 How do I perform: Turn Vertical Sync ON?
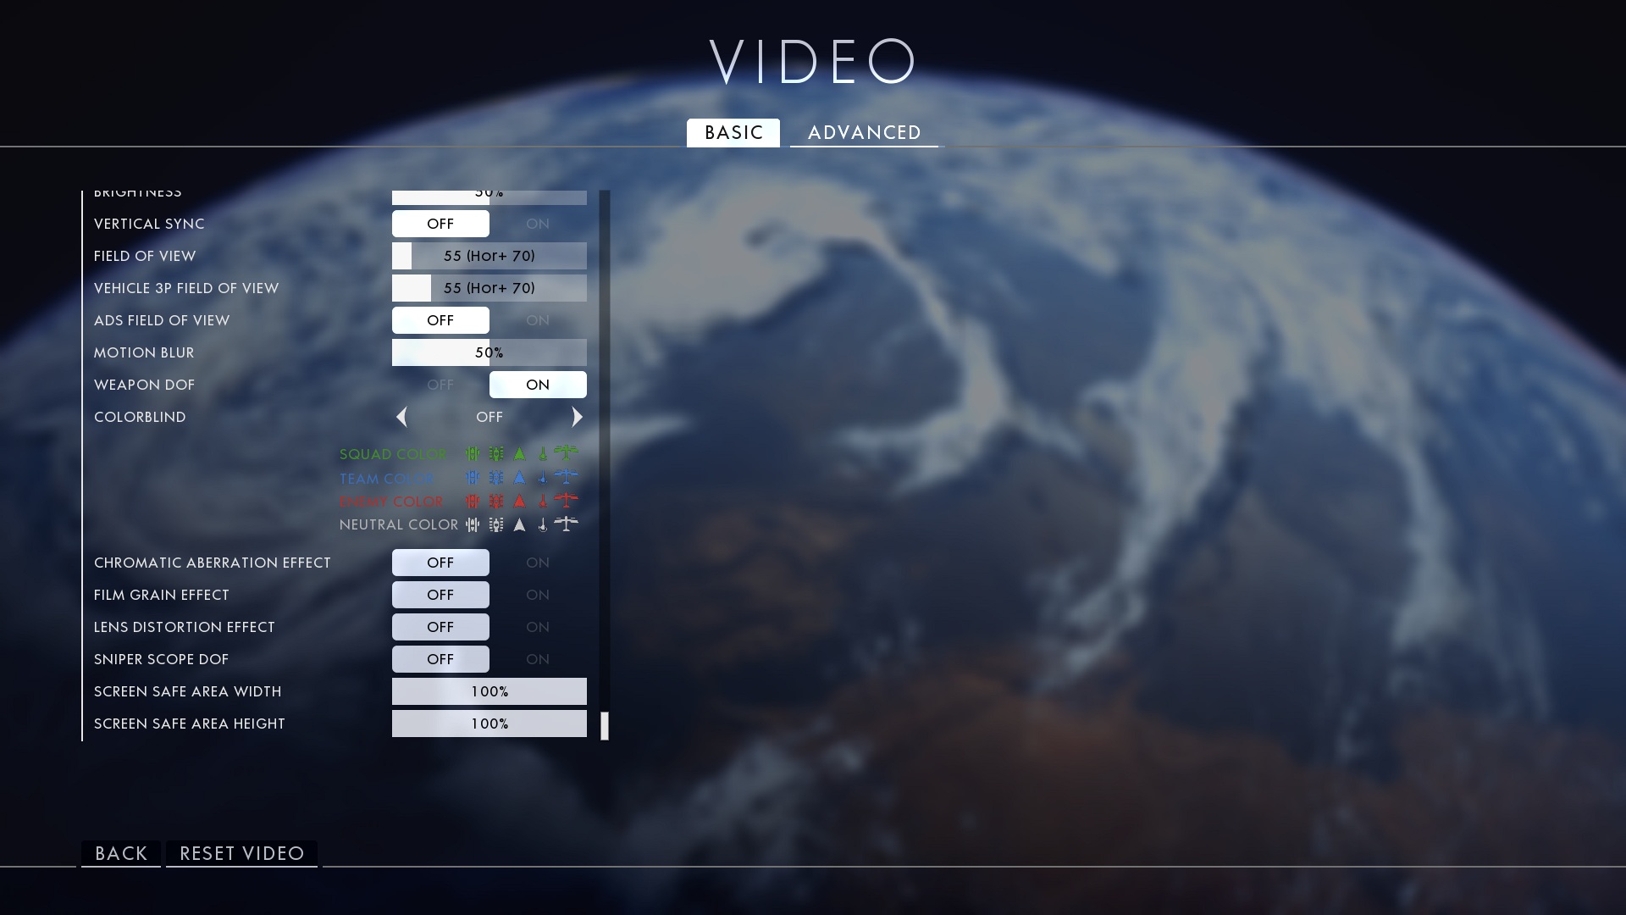pyautogui.click(x=538, y=224)
